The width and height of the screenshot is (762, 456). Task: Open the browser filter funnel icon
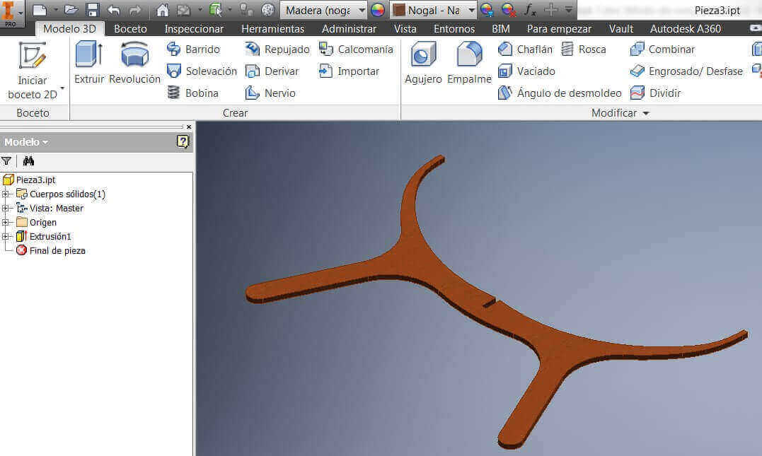tap(6, 161)
